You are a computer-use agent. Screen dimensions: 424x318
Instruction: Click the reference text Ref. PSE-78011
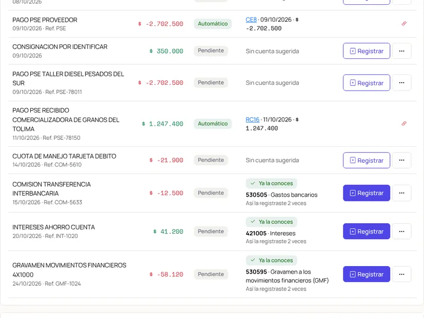pyautogui.click(x=64, y=92)
